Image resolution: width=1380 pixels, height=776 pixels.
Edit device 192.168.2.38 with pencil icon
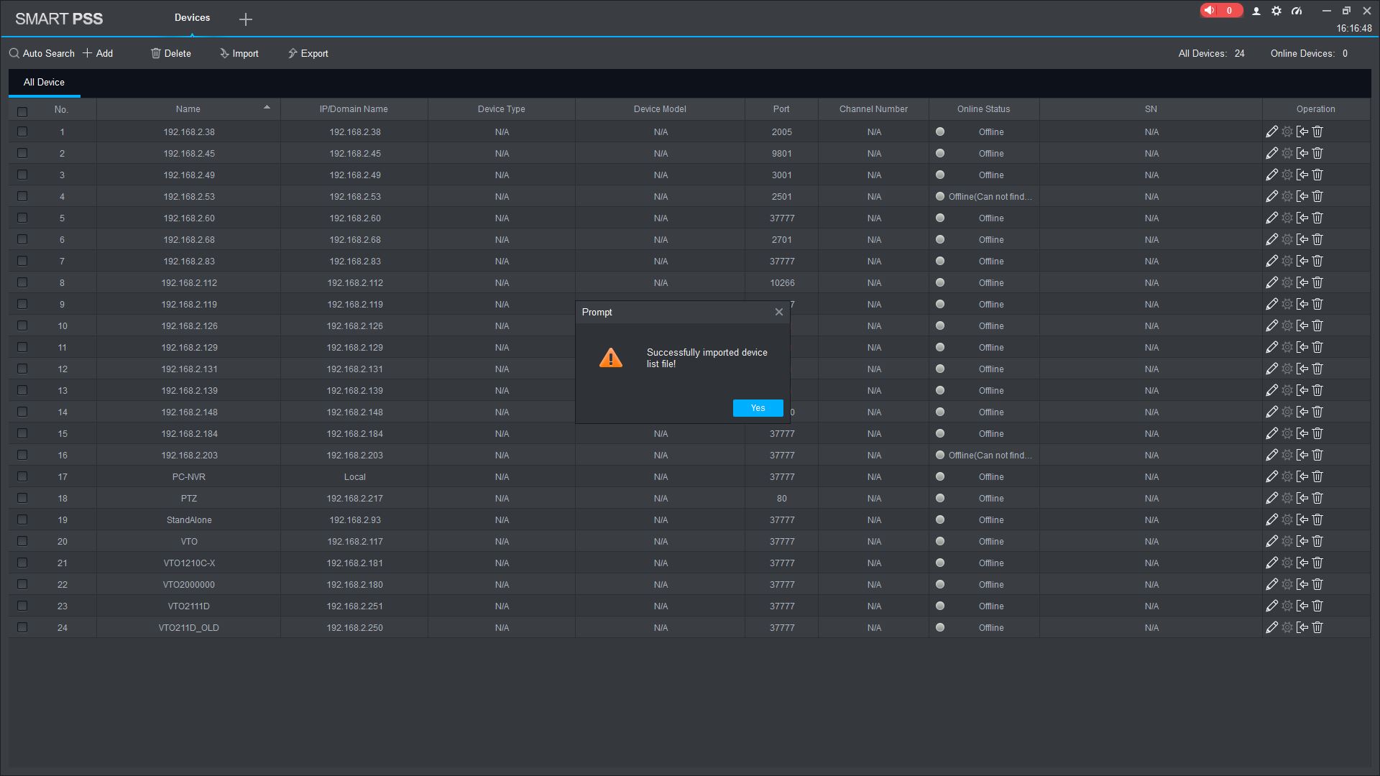(1271, 131)
